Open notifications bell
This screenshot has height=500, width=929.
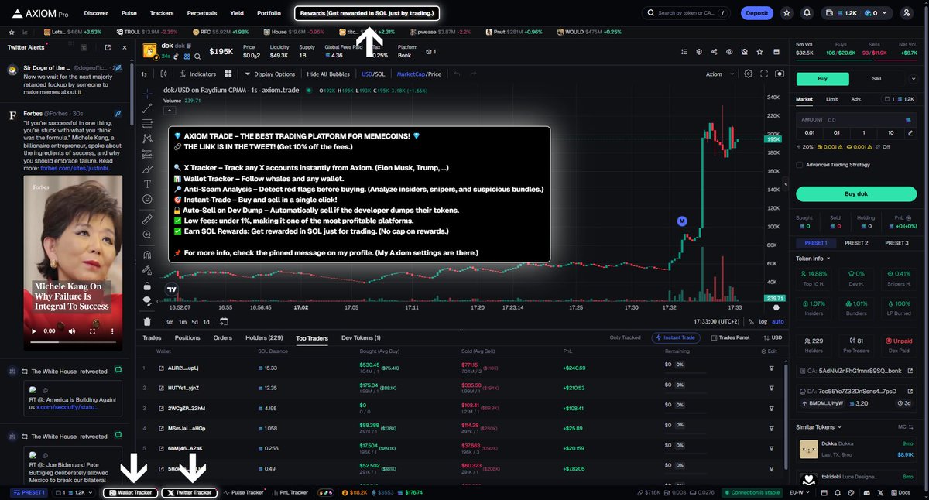pos(807,13)
